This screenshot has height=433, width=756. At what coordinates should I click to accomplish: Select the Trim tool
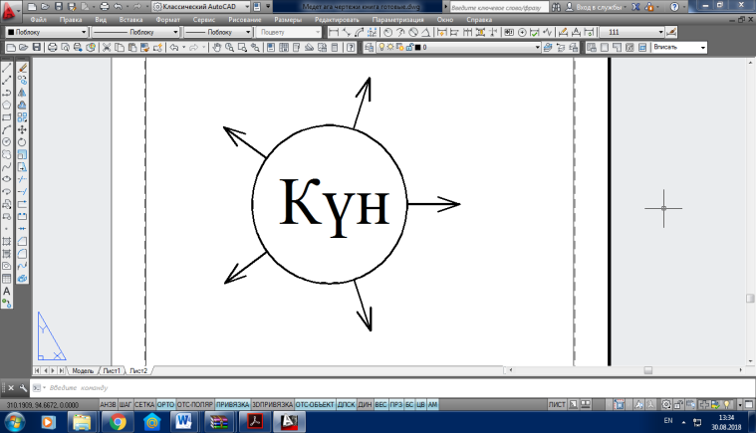click(22, 179)
